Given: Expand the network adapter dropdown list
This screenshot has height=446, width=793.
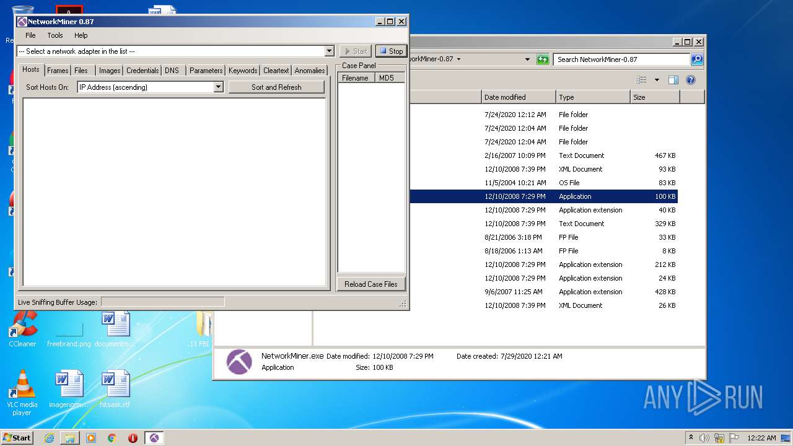Looking at the screenshot, I should [329, 51].
